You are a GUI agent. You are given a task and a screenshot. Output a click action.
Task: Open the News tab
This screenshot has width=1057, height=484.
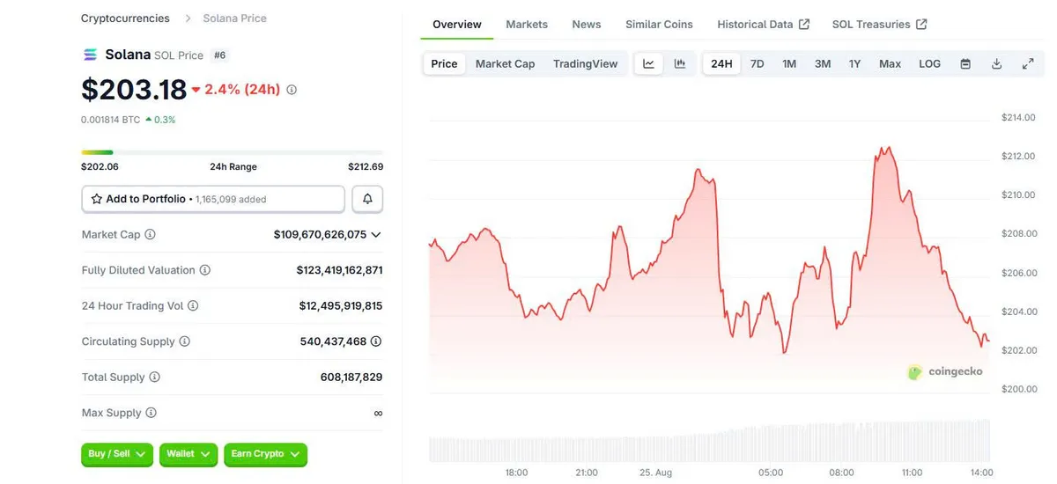[587, 25]
